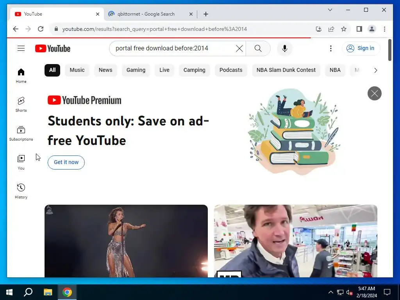Show more filter chips arrow
400x300 pixels.
(x=375, y=70)
